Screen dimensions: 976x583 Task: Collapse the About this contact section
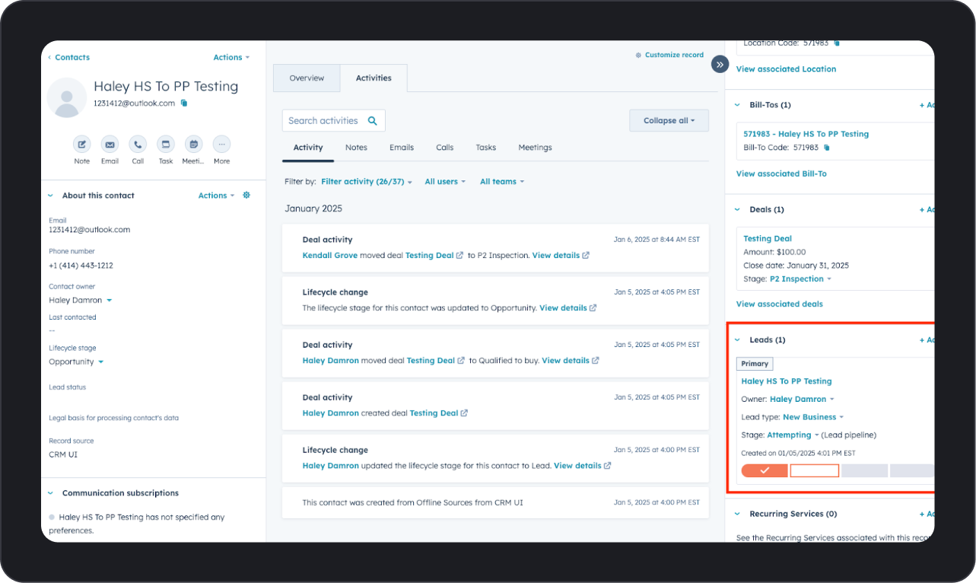tap(52, 196)
